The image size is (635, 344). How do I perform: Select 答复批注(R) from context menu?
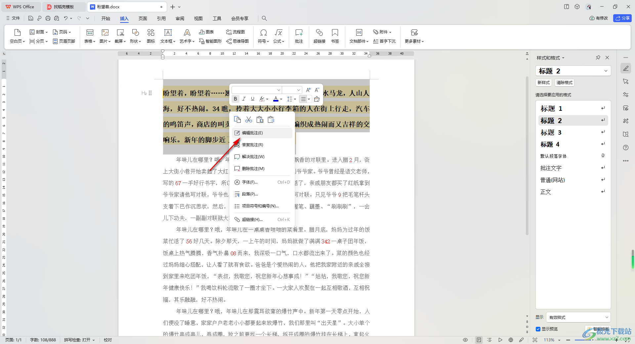[x=262, y=145]
